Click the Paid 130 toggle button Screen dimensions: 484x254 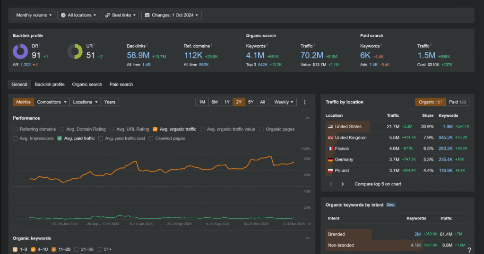(x=457, y=102)
